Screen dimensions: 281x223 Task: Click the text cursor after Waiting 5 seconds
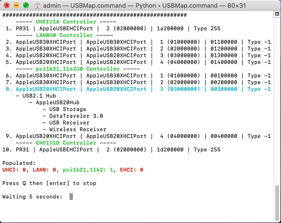(x=71, y=197)
